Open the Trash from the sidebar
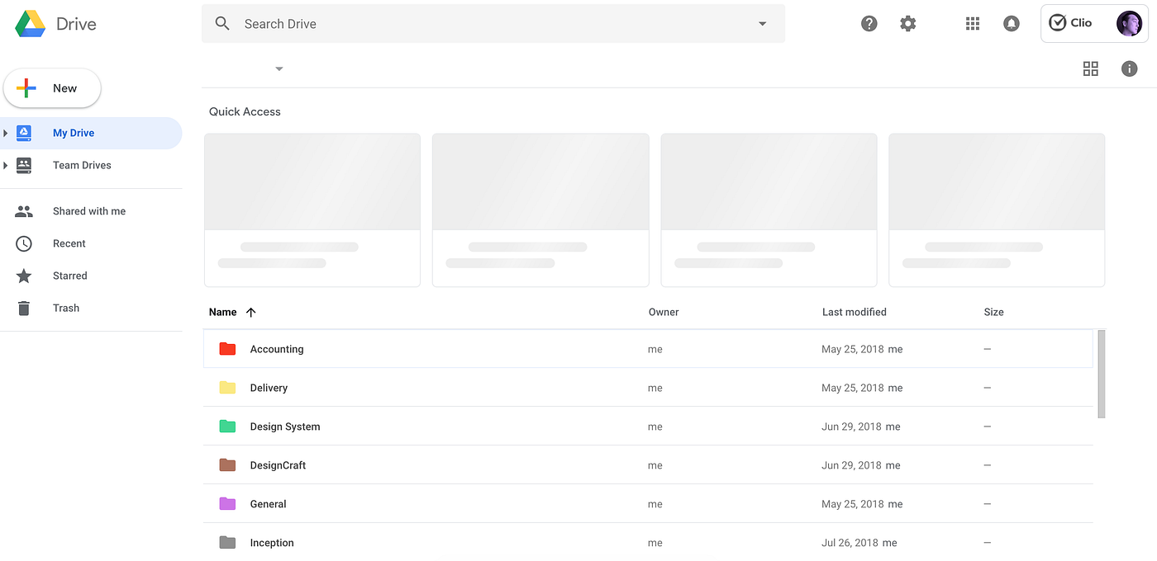This screenshot has height=561, width=1157. click(x=65, y=308)
